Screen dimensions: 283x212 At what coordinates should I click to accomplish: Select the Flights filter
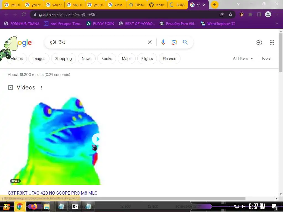(147, 59)
